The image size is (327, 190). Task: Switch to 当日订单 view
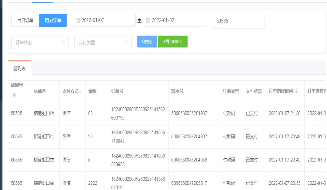25,20
